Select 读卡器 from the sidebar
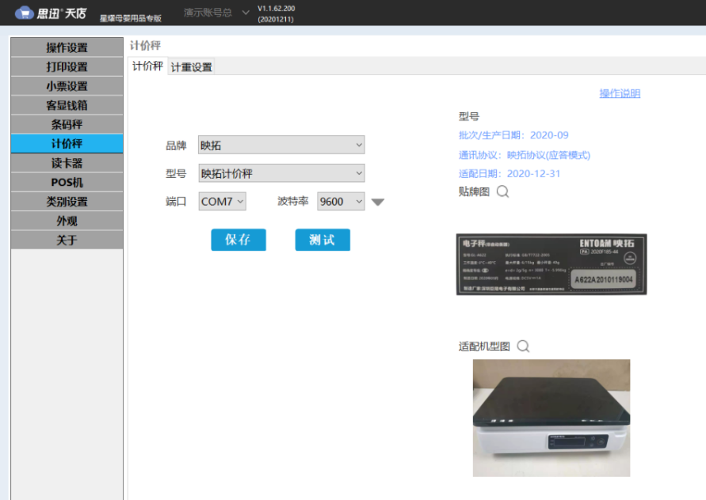The height and width of the screenshot is (500, 706). tap(66, 162)
